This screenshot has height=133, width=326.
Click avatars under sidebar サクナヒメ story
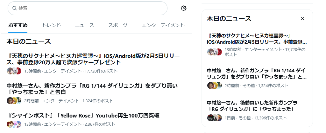[x=215, y=52]
